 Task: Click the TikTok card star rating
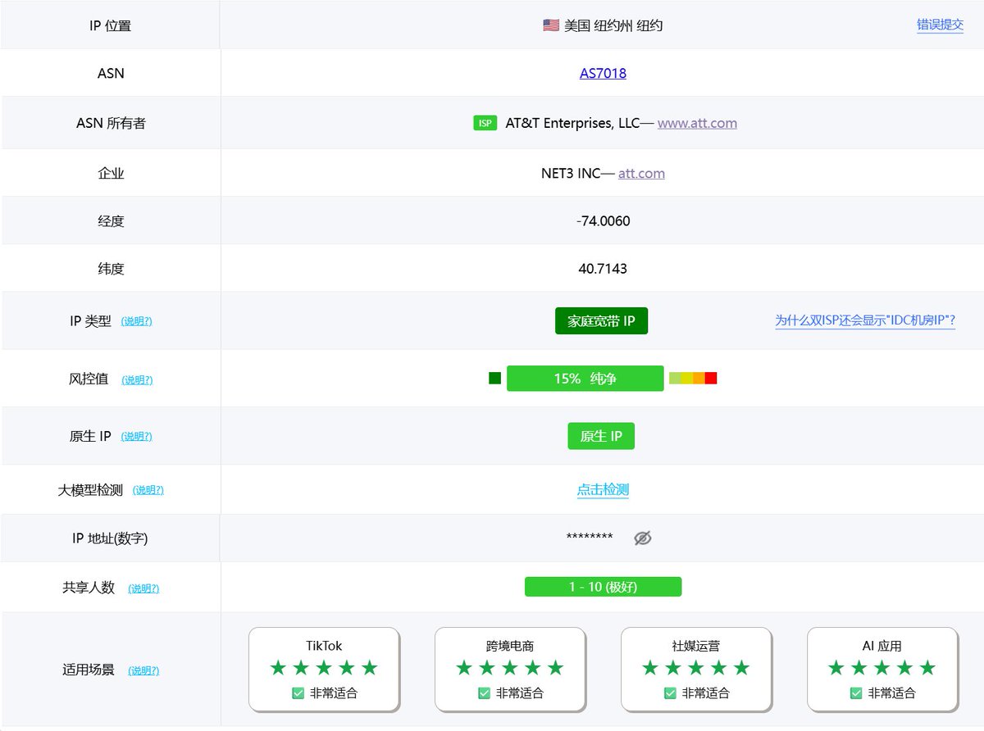click(x=324, y=668)
